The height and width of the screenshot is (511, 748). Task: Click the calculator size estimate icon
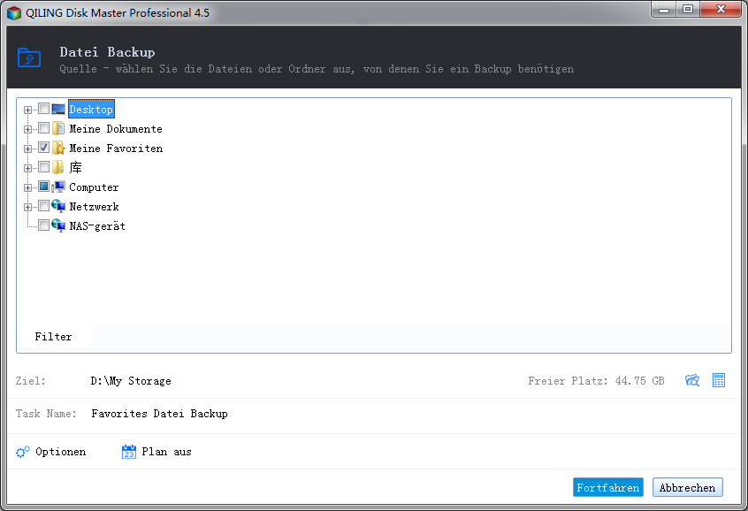[719, 380]
